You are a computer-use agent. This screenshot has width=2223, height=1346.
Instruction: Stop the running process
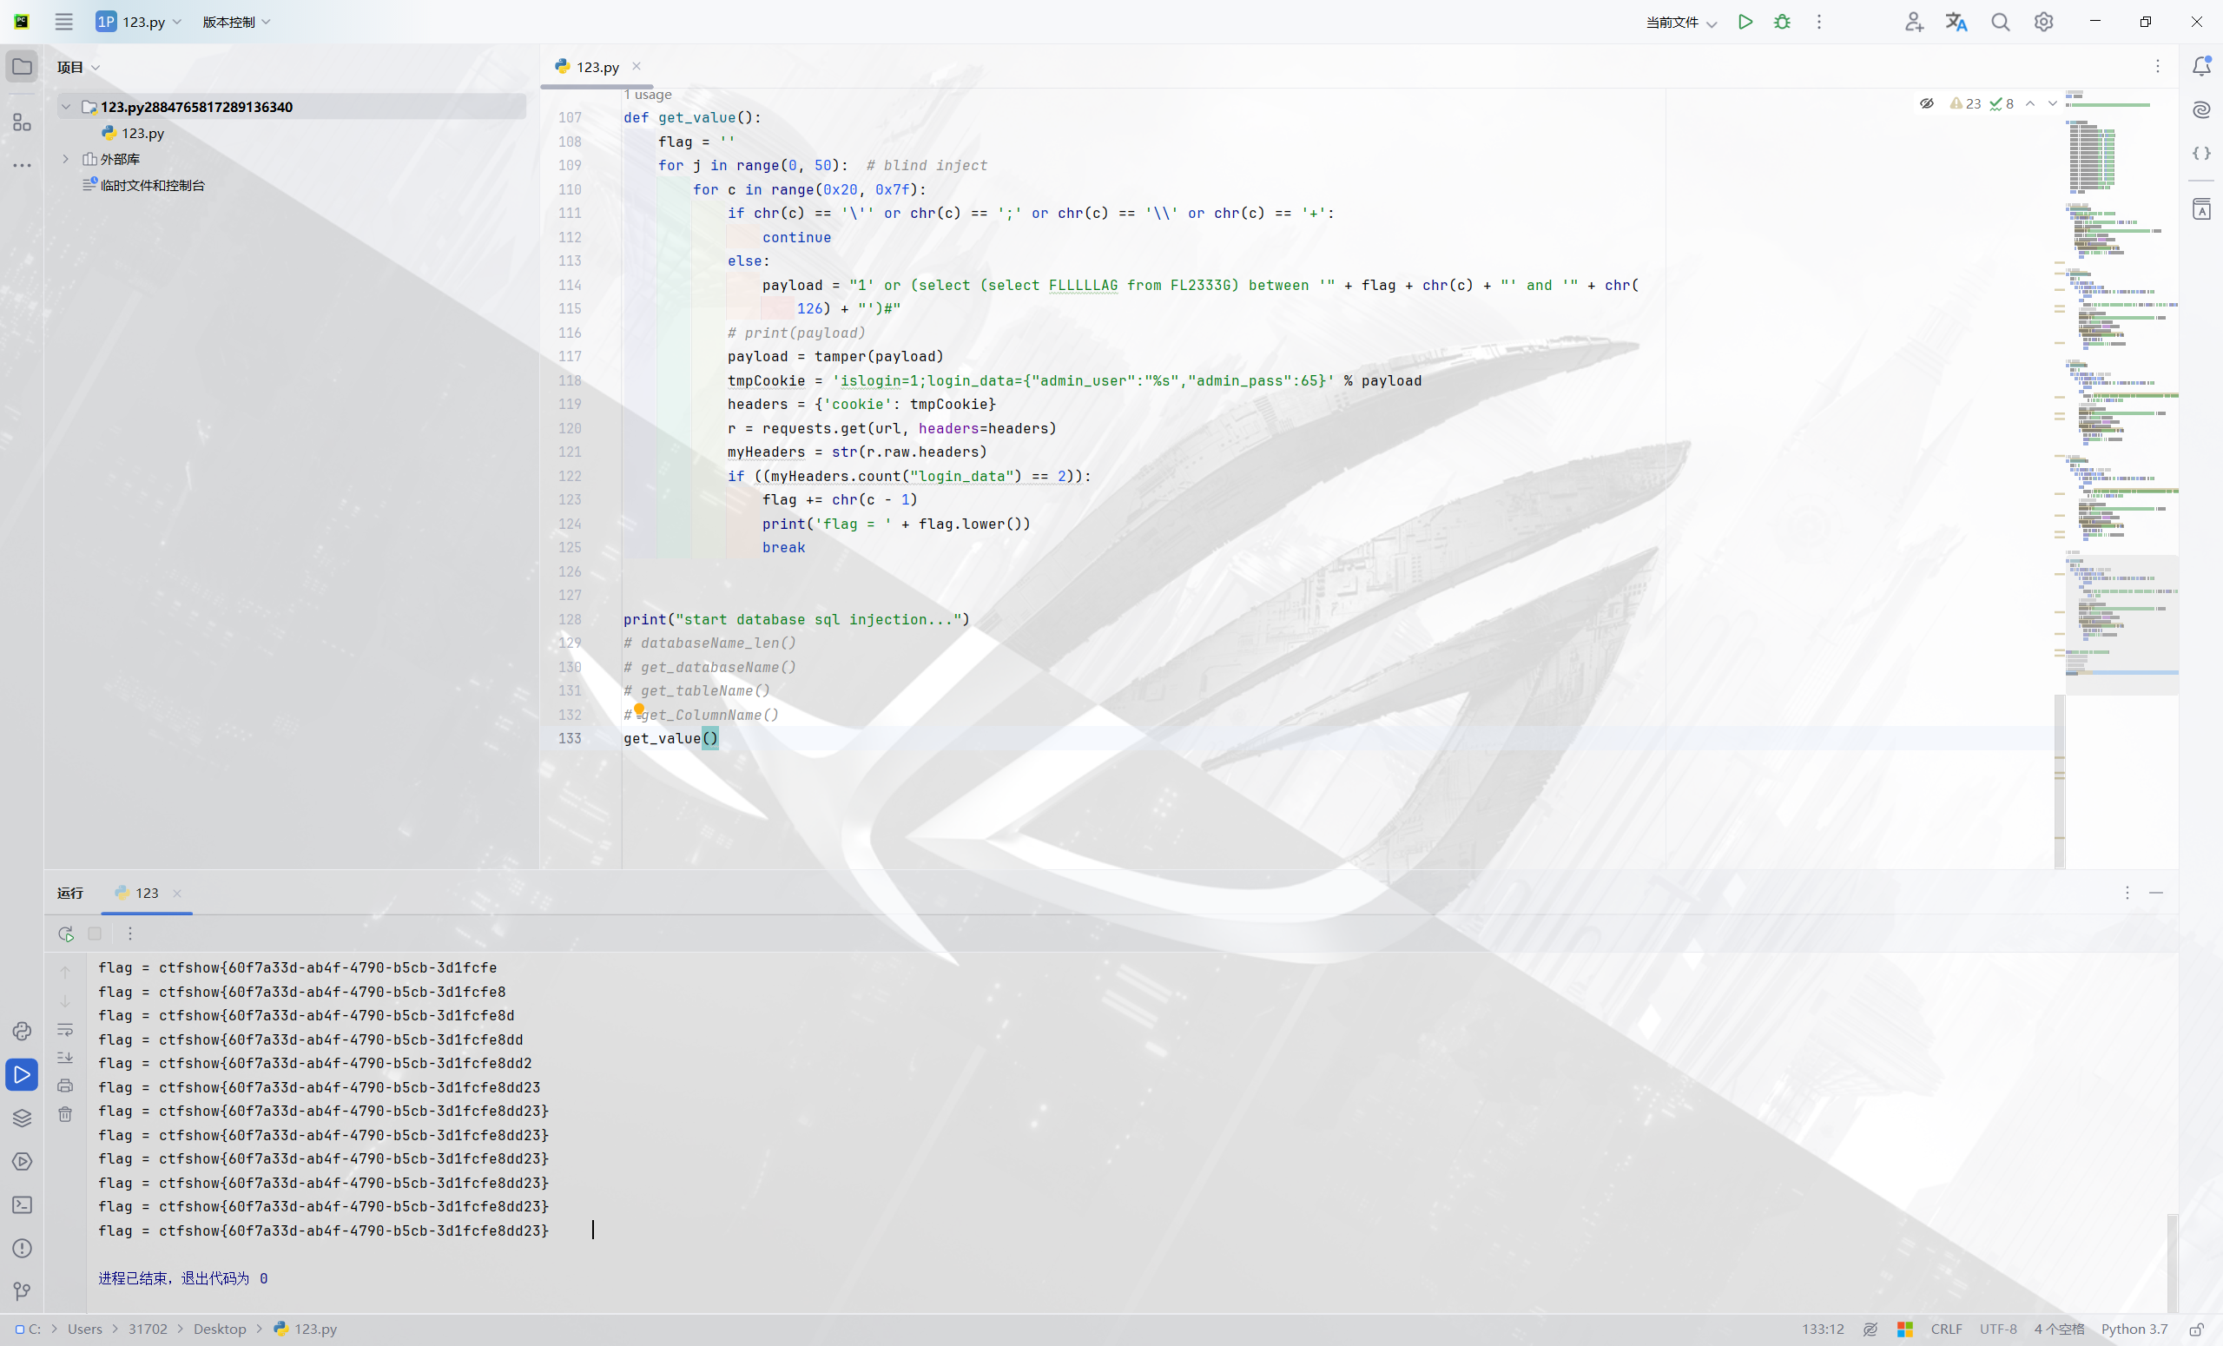click(95, 934)
